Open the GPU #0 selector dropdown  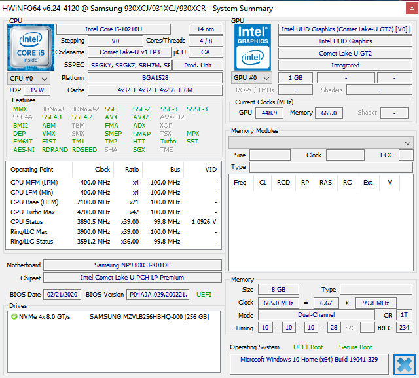coord(252,78)
